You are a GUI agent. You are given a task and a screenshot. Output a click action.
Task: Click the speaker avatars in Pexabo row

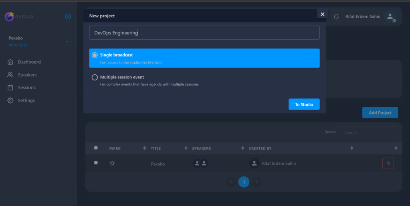[200, 163]
